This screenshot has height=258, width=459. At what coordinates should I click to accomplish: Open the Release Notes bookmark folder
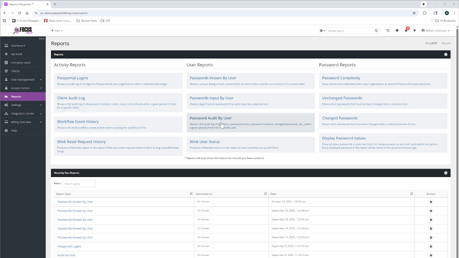[x=87, y=21]
